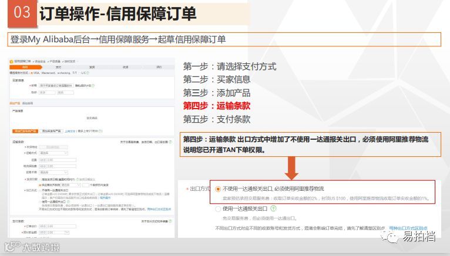This screenshot has height=256, width=450.
Task: Open the 查看操作 link in export description
Action: (x=105, y=198)
